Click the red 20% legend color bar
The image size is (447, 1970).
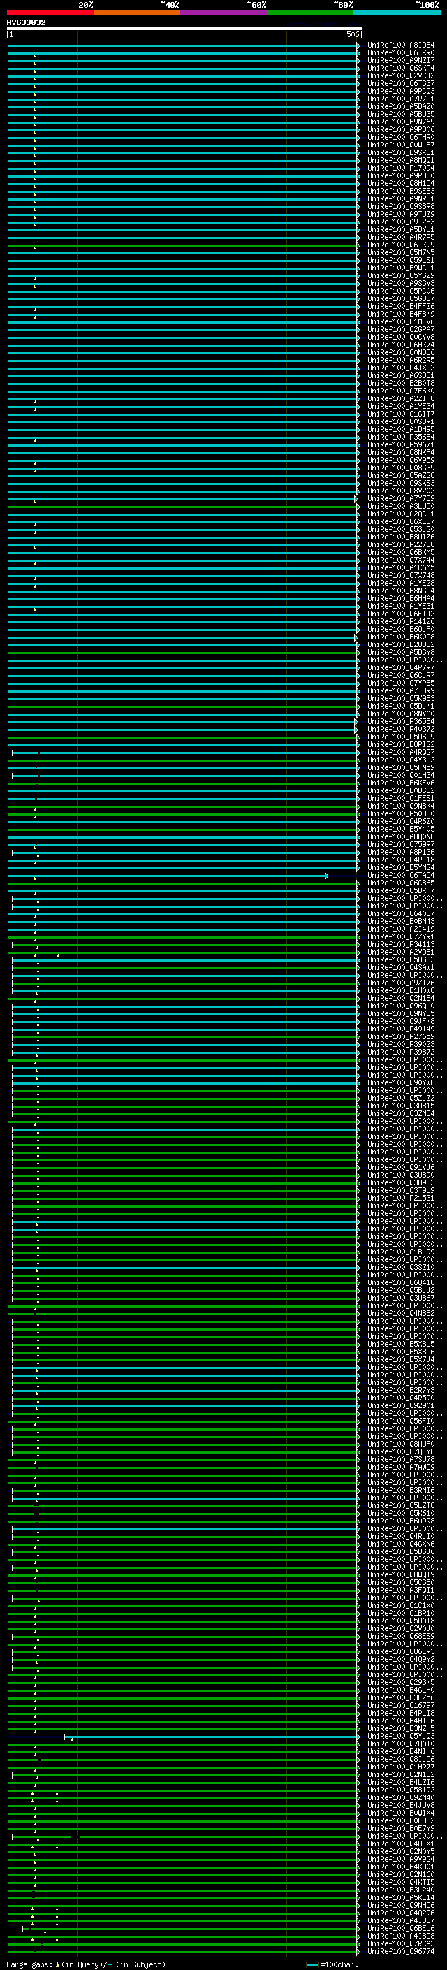(50, 13)
